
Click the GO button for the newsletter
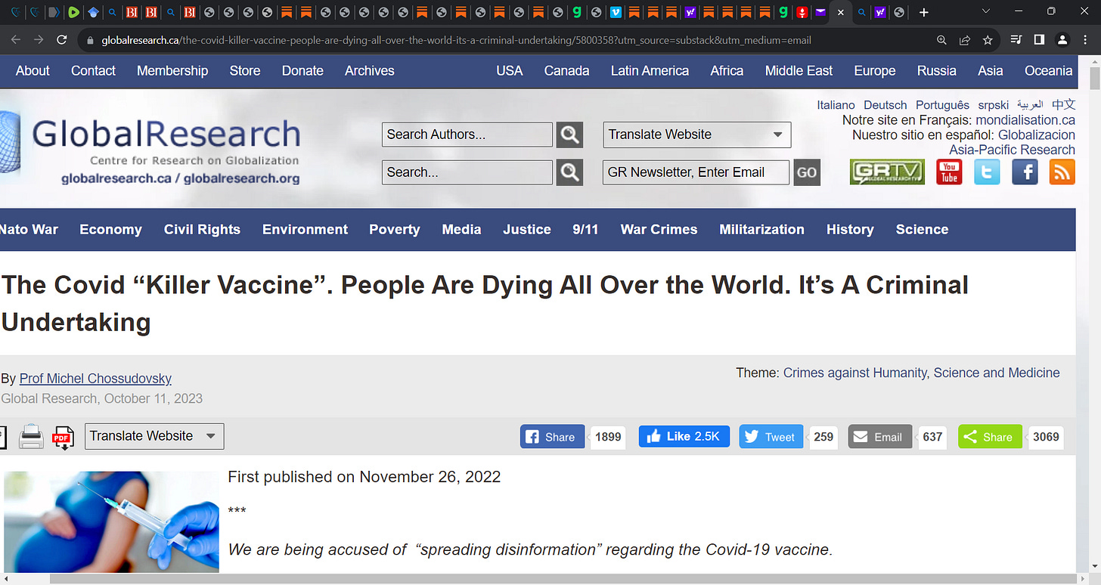coord(807,172)
